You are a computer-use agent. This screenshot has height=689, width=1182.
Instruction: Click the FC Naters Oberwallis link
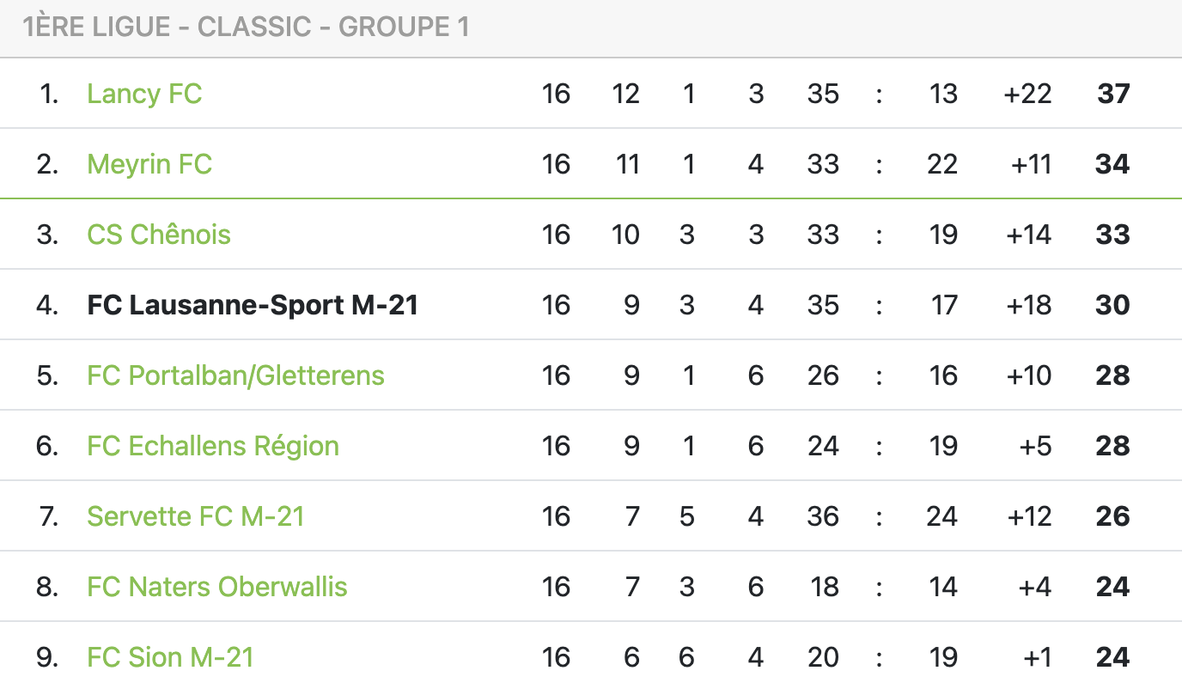[217, 587]
